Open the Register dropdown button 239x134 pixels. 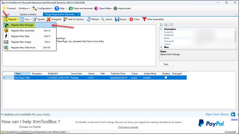(x=11, y=19)
